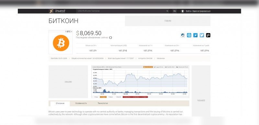This screenshot has height=125, width=259.
Task: Open the blue chart explorer icon link
Action: pos(183,35)
